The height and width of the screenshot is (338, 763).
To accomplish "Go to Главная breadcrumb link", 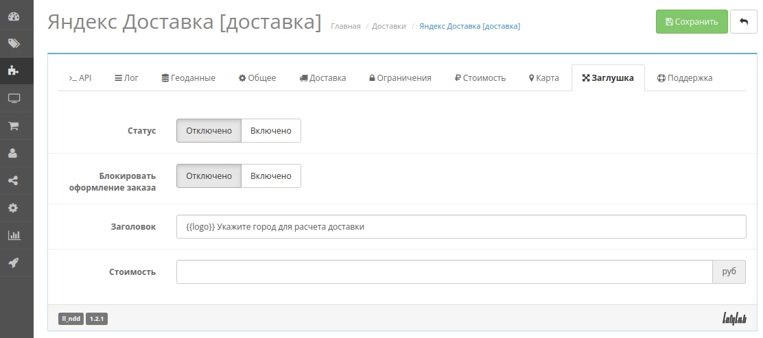I will (x=346, y=26).
